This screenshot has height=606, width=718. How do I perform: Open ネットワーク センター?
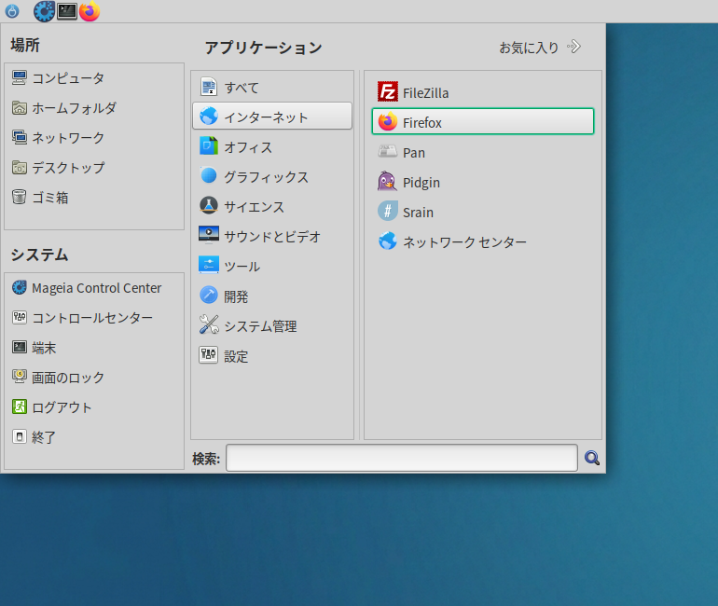[483, 241]
